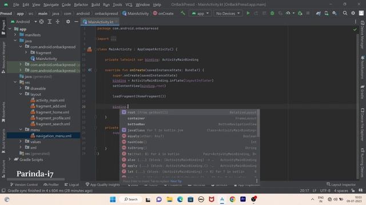Click the completion popup scrollbar
The height and width of the screenshot is (205, 366).
point(258,123)
